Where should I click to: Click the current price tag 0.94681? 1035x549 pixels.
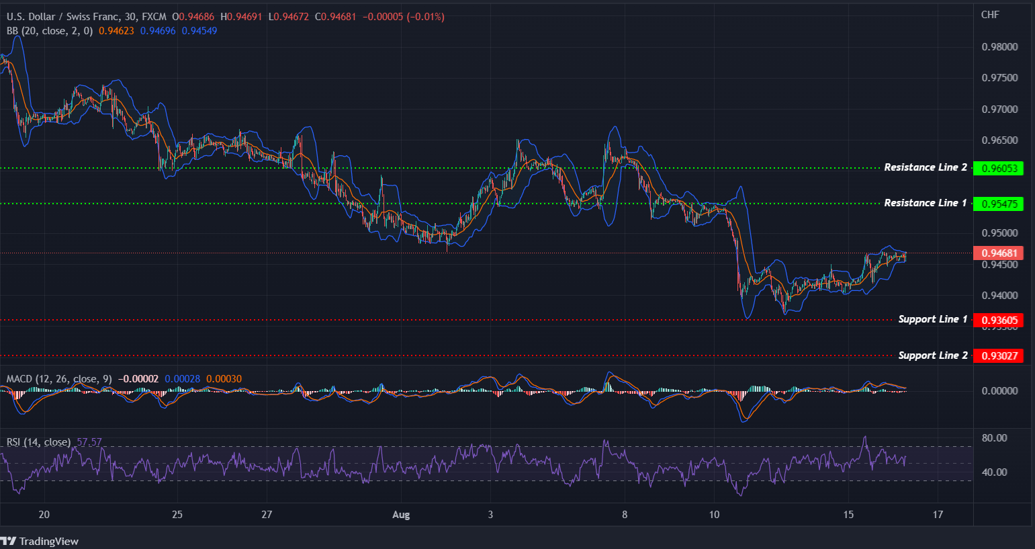pyautogui.click(x=998, y=253)
